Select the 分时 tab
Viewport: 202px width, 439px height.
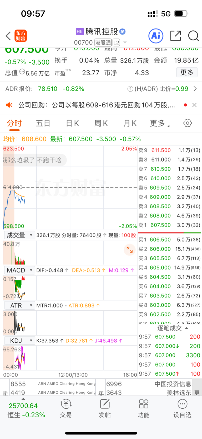click(x=14, y=123)
